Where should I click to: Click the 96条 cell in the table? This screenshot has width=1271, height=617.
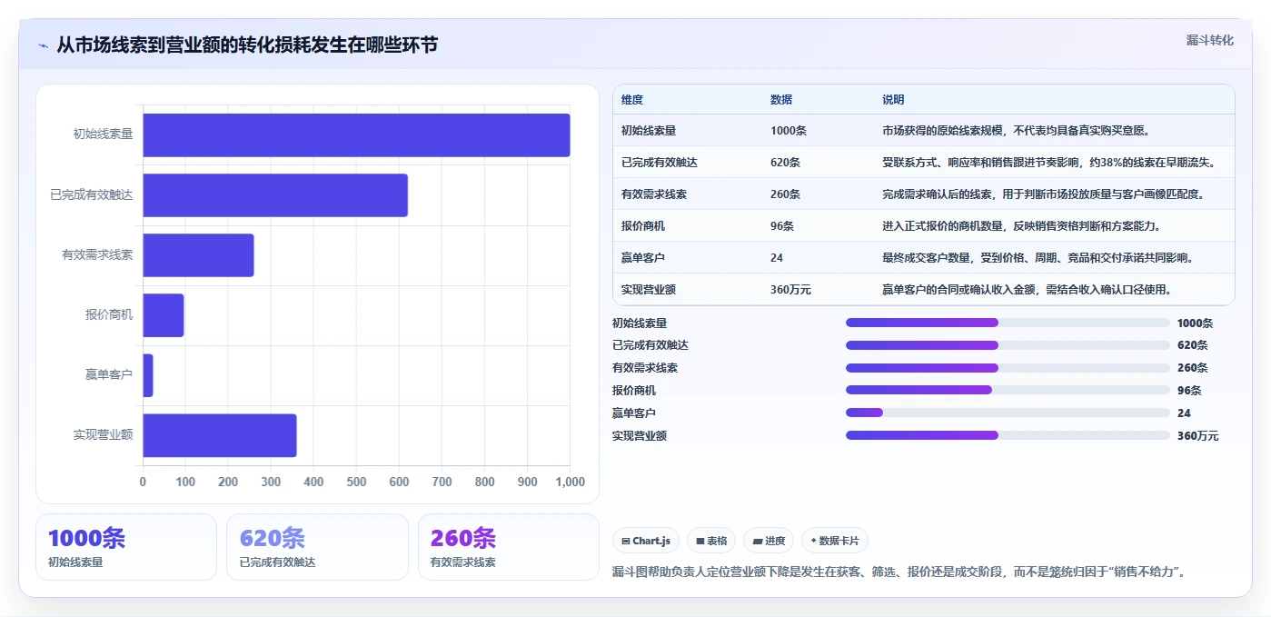pyautogui.click(x=782, y=226)
